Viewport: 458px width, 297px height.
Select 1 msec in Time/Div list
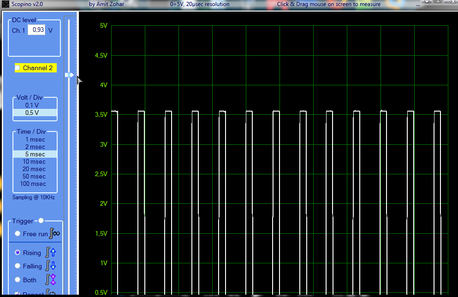pyautogui.click(x=35, y=139)
